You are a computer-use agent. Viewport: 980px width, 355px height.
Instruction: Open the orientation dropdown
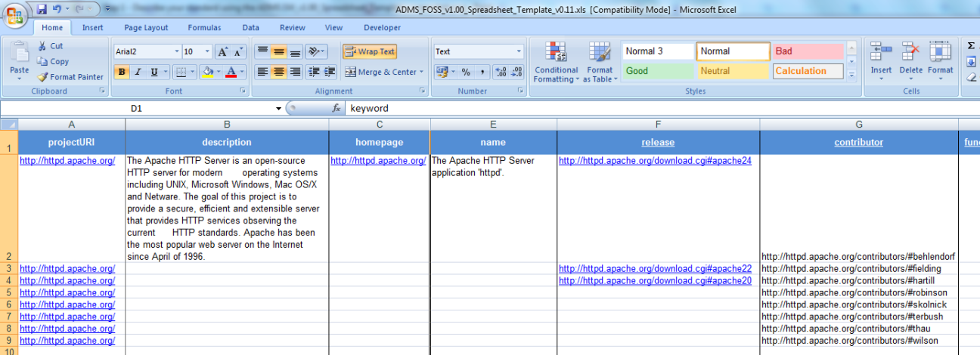point(318,51)
